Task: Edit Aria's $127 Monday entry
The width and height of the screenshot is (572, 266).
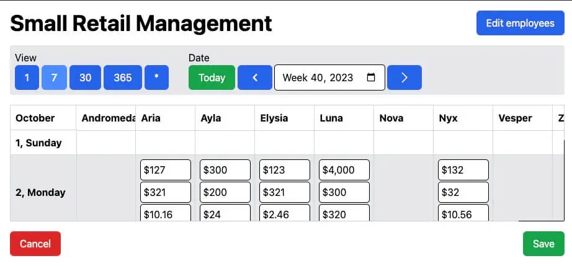Action: point(166,170)
